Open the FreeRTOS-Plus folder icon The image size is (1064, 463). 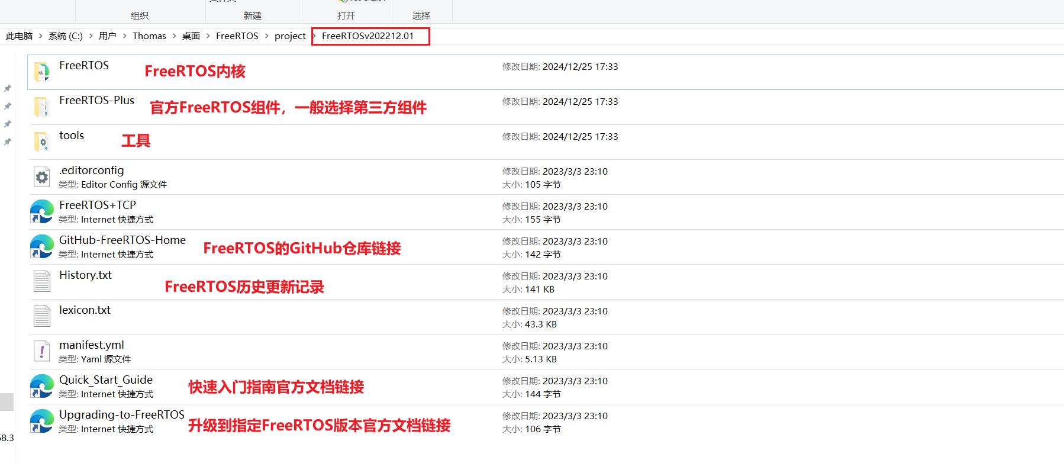[41, 107]
